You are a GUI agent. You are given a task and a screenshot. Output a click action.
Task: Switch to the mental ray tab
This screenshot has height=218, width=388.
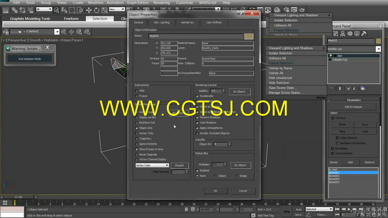(x=187, y=22)
